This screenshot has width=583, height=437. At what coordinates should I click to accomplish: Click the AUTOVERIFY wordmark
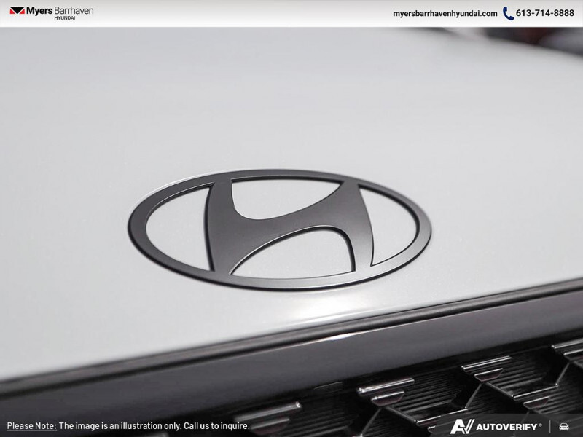506,426
